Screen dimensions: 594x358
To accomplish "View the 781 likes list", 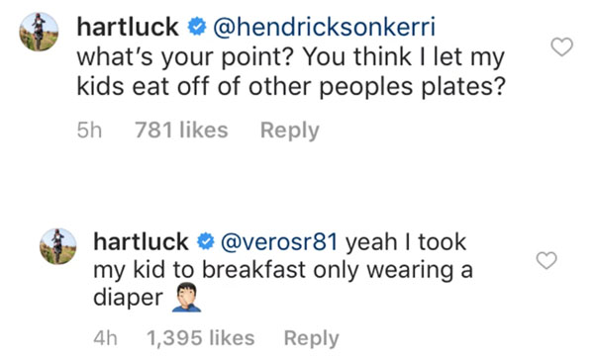I will (x=181, y=130).
